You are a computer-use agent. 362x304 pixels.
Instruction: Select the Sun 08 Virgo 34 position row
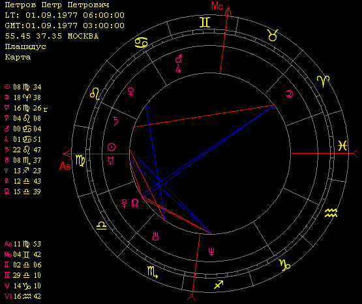[x=23, y=87]
